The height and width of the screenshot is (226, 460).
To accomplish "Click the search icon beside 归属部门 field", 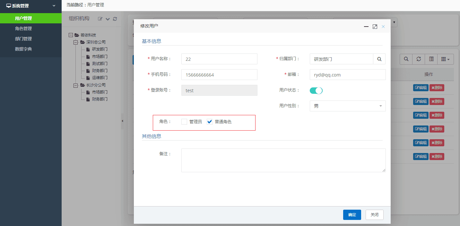I will coord(379,59).
